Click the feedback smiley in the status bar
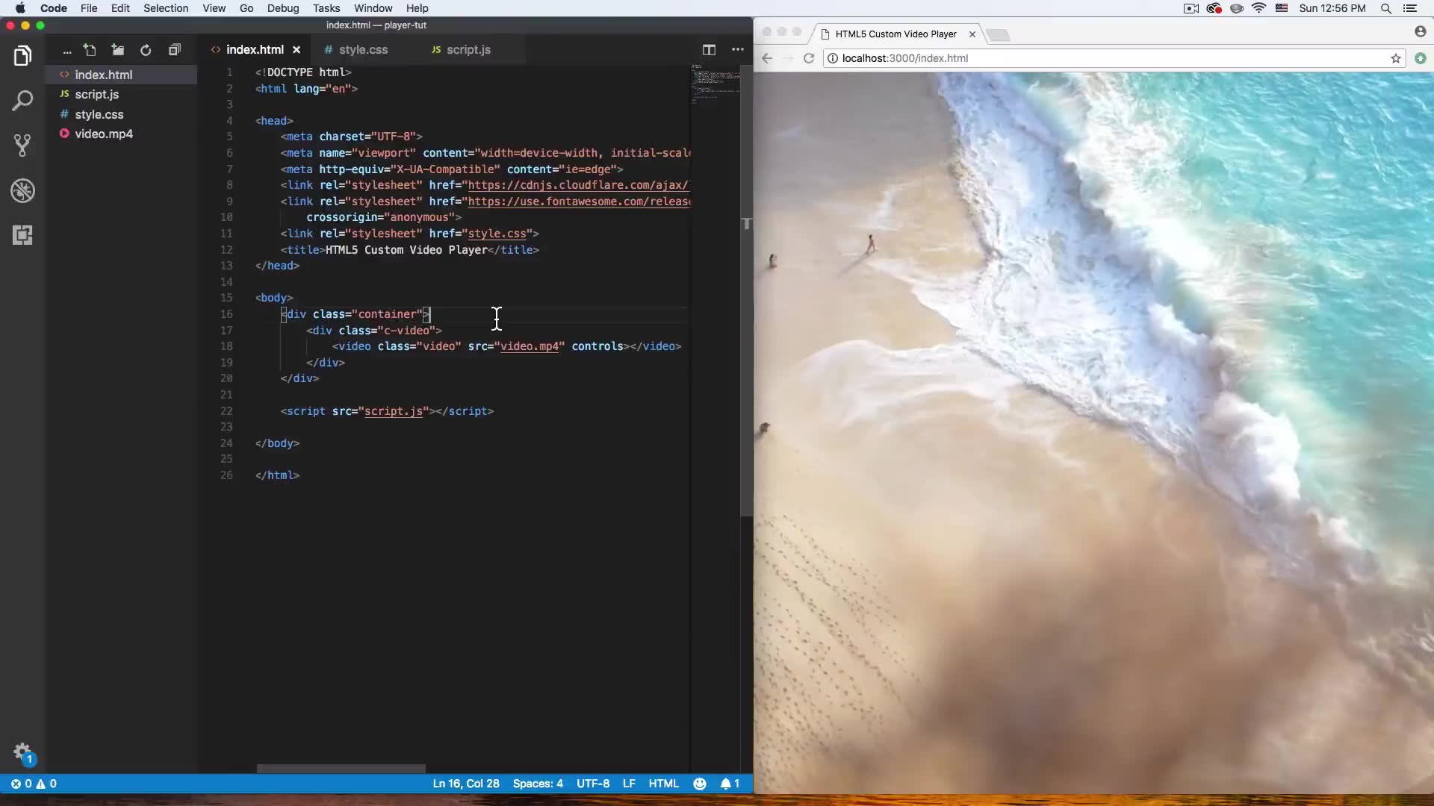This screenshot has width=1434, height=806. tap(699, 784)
